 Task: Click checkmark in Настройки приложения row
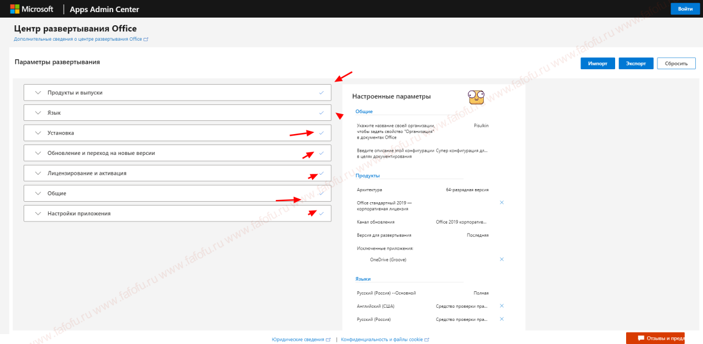321,213
